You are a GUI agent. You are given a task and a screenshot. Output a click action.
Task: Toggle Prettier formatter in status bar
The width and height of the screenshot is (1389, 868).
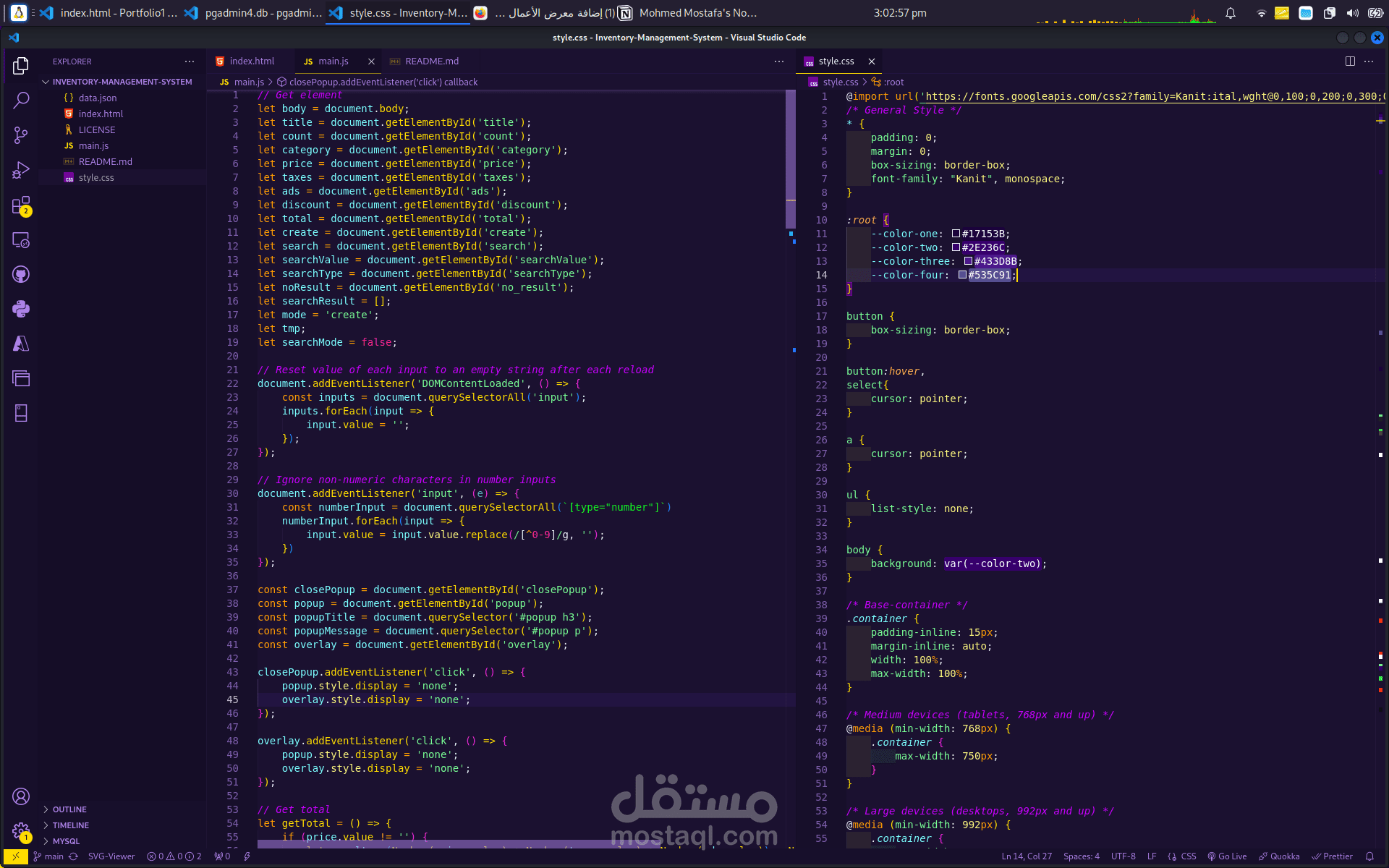pos(1333,856)
